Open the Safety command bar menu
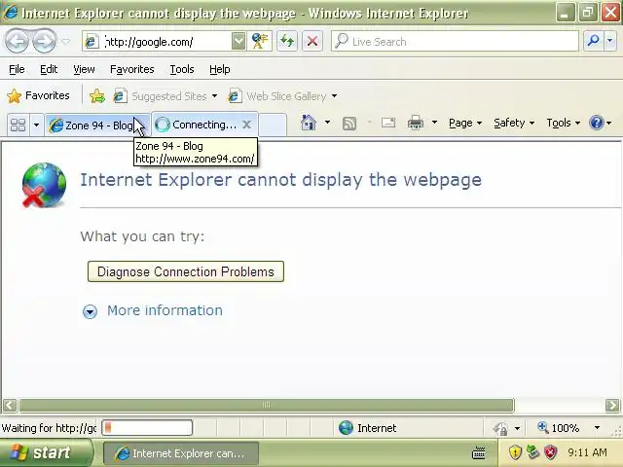623x467 pixels. coord(514,124)
